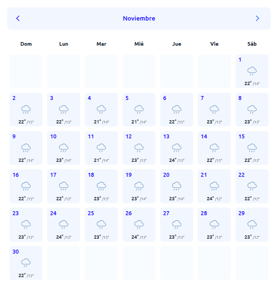Viewport: 278px width, 289px height.
Task: Click the rain icon for November 24
Action: tap(63, 224)
